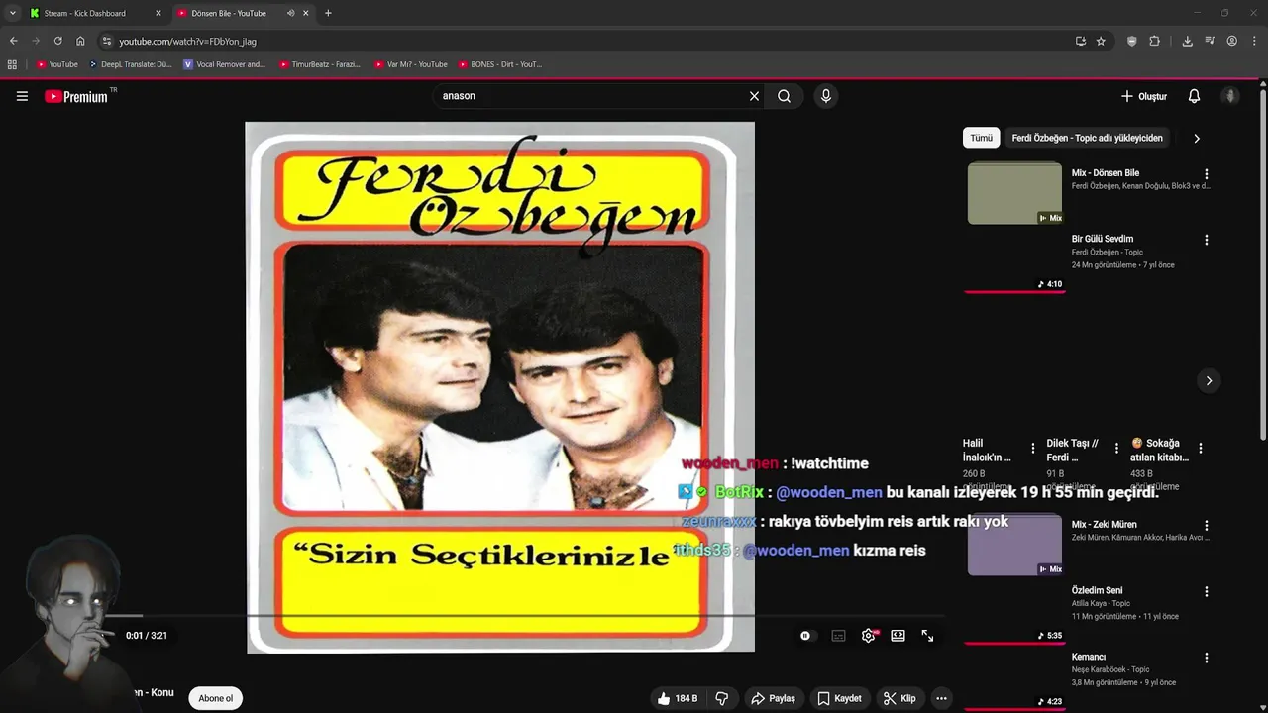Image resolution: width=1268 pixels, height=713 pixels.
Task: Open browser home page icon
Action: [80, 41]
